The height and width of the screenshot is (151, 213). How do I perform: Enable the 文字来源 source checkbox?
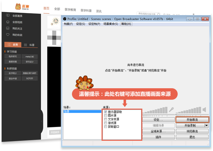[x=106, y=119]
